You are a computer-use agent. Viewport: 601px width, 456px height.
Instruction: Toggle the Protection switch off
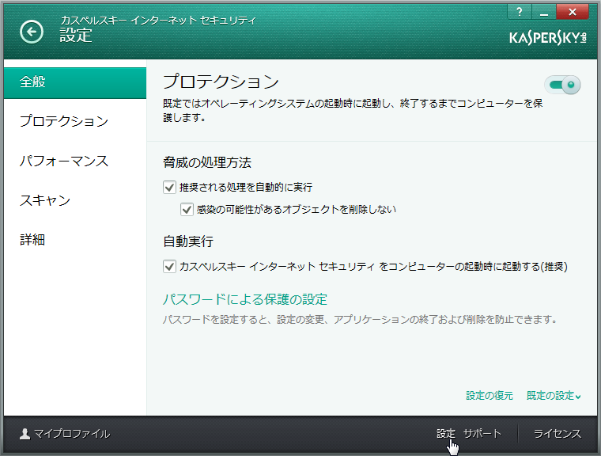(562, 85)
